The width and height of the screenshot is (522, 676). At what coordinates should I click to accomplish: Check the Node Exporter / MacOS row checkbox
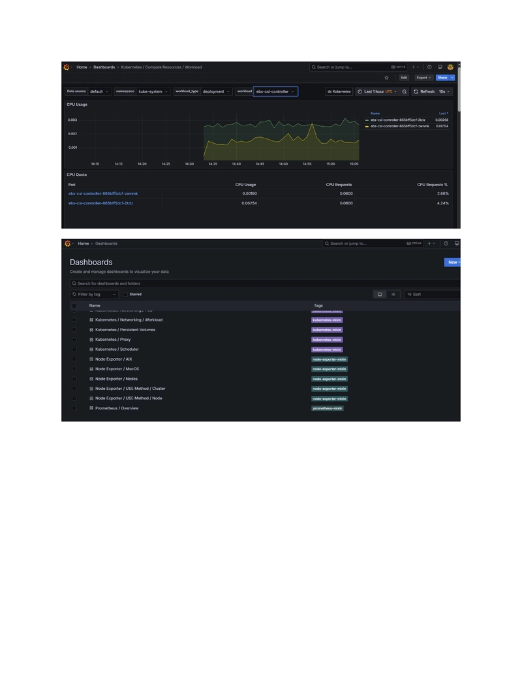(74, 369)
